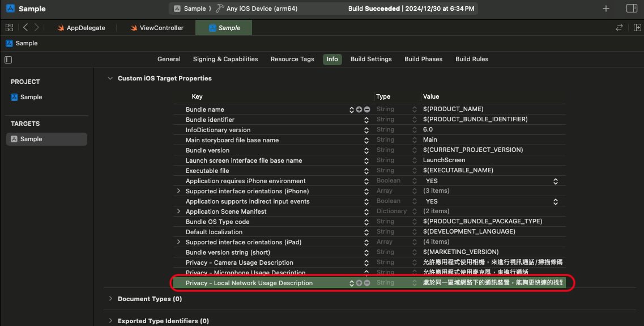Edit the Local Network Usage Description value

tap(492, 283)
